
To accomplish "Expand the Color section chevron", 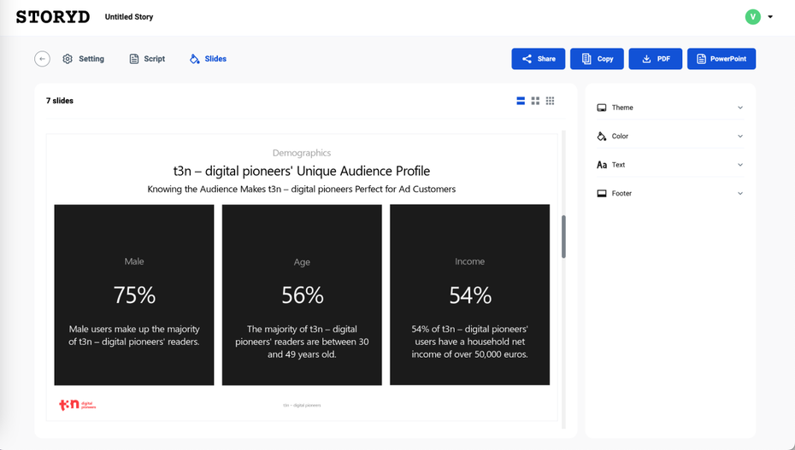I will [x=740, y=136].
